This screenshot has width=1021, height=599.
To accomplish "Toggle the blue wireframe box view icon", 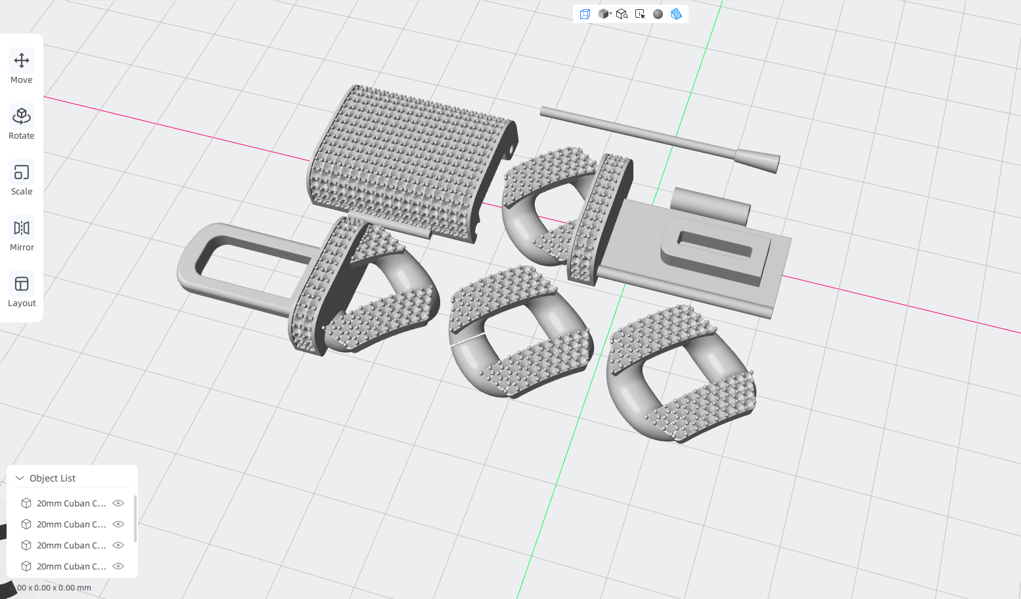I will click(x=585, y=14).
